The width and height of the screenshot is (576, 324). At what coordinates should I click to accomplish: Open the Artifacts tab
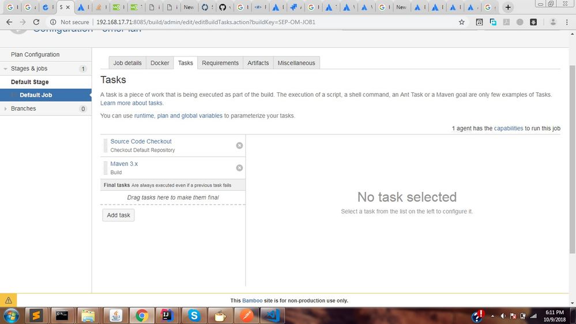click(258, 63)
